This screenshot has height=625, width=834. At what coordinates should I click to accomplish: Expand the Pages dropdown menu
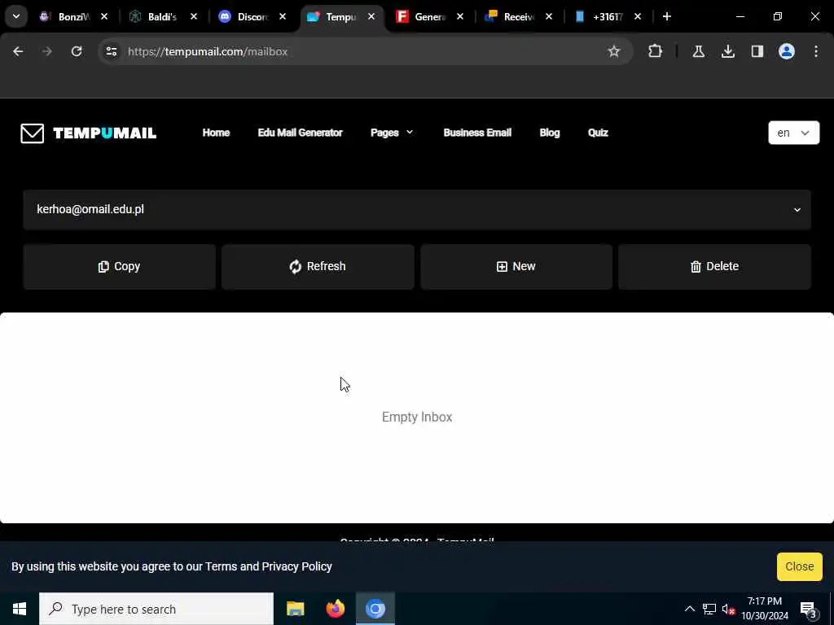(392, 133)
